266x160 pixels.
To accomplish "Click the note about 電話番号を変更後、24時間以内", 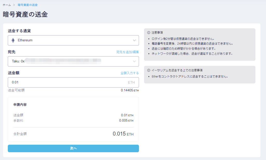I will 192,44.
